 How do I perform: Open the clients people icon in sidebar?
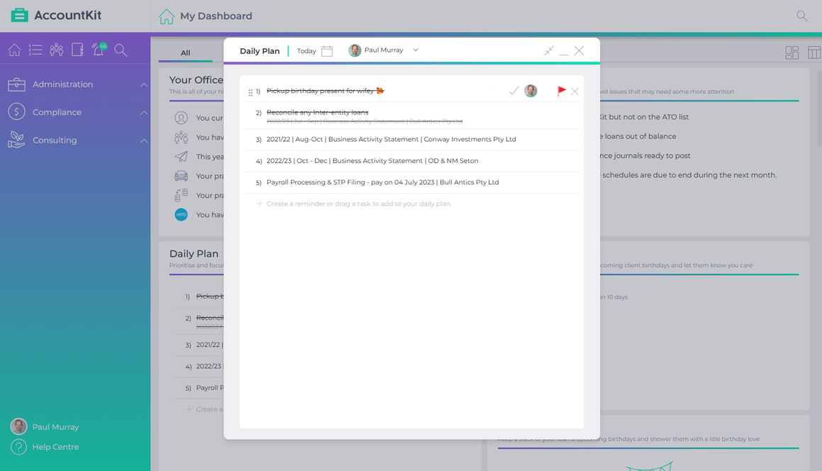pyautogui.click(x=57, y=50)
